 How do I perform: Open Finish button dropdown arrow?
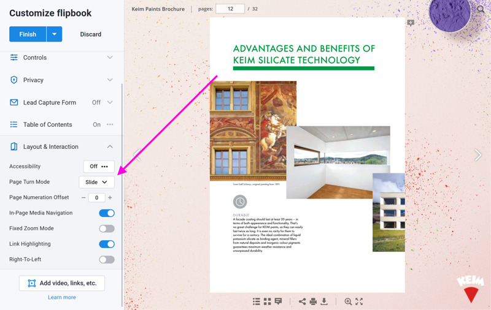tap(54, 34)
